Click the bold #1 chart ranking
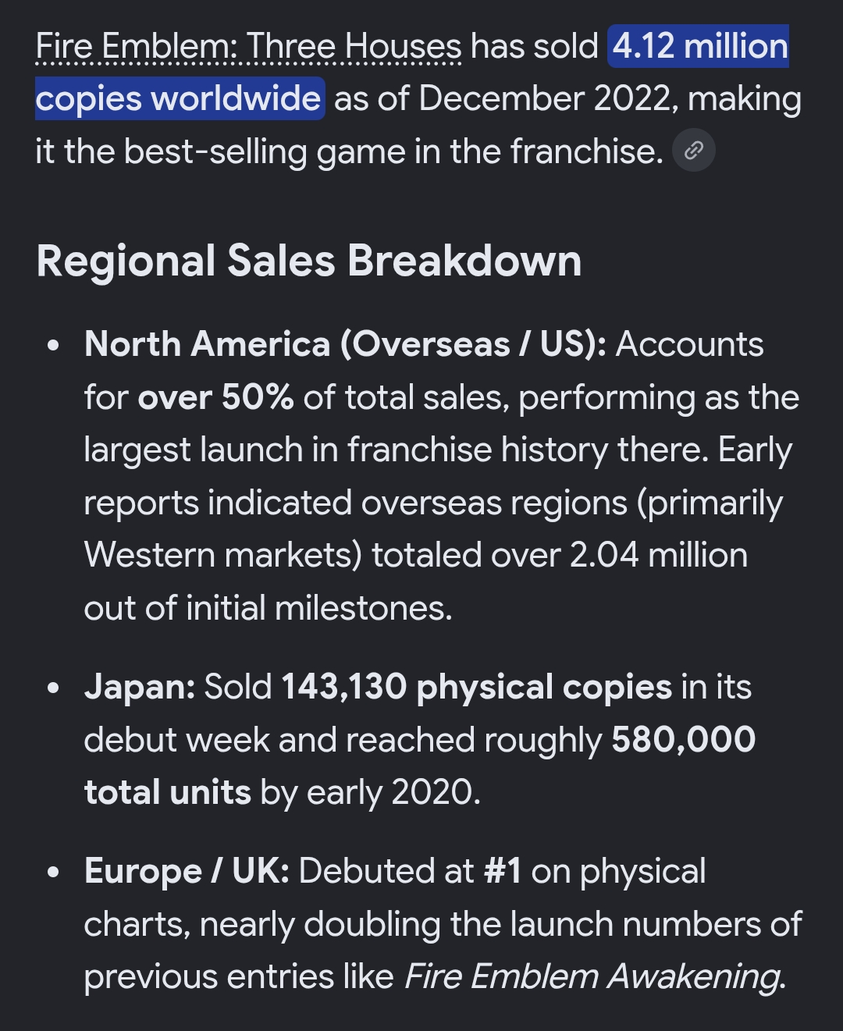Viewport: 843px width, 1031px height. pyautogui.click(x=503, y=872)
